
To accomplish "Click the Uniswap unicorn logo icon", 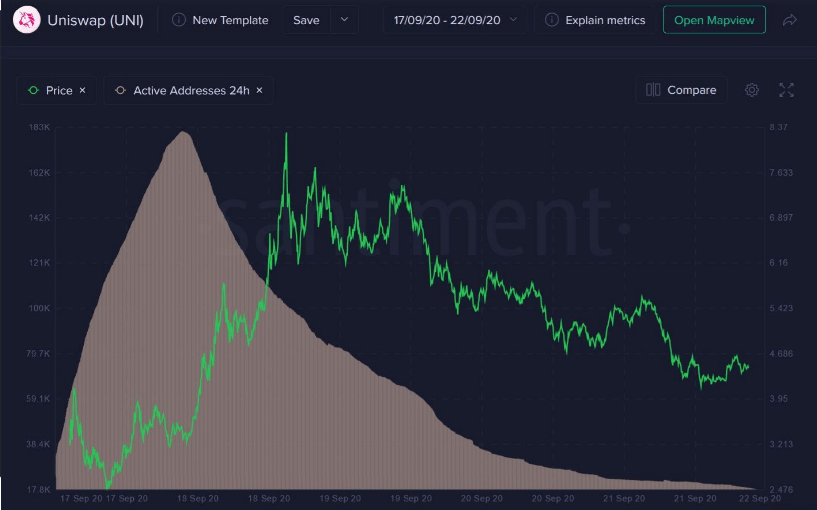I will [26, 20].
